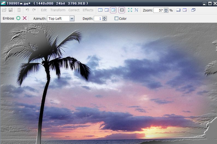Viewport: 217px width, 144px height.
Task: Click the undo arrow icon
Action: click(27, 10)
